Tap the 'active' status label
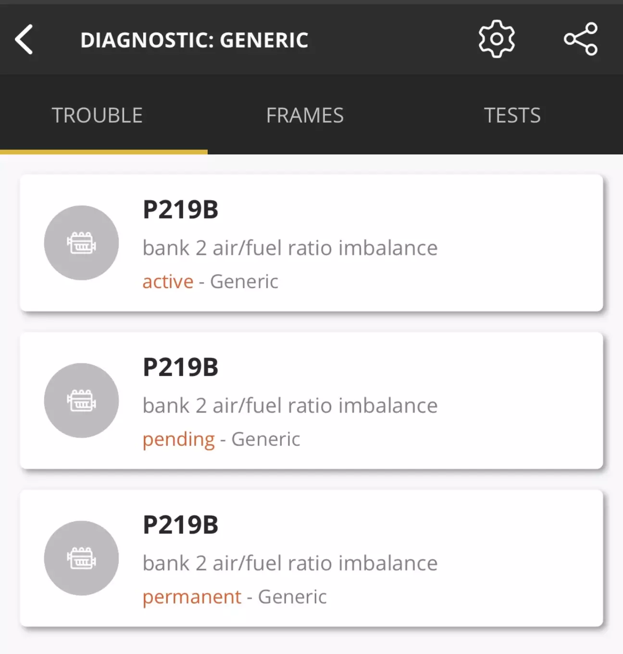The image size is (623, 654). click(x=168, y=281)
